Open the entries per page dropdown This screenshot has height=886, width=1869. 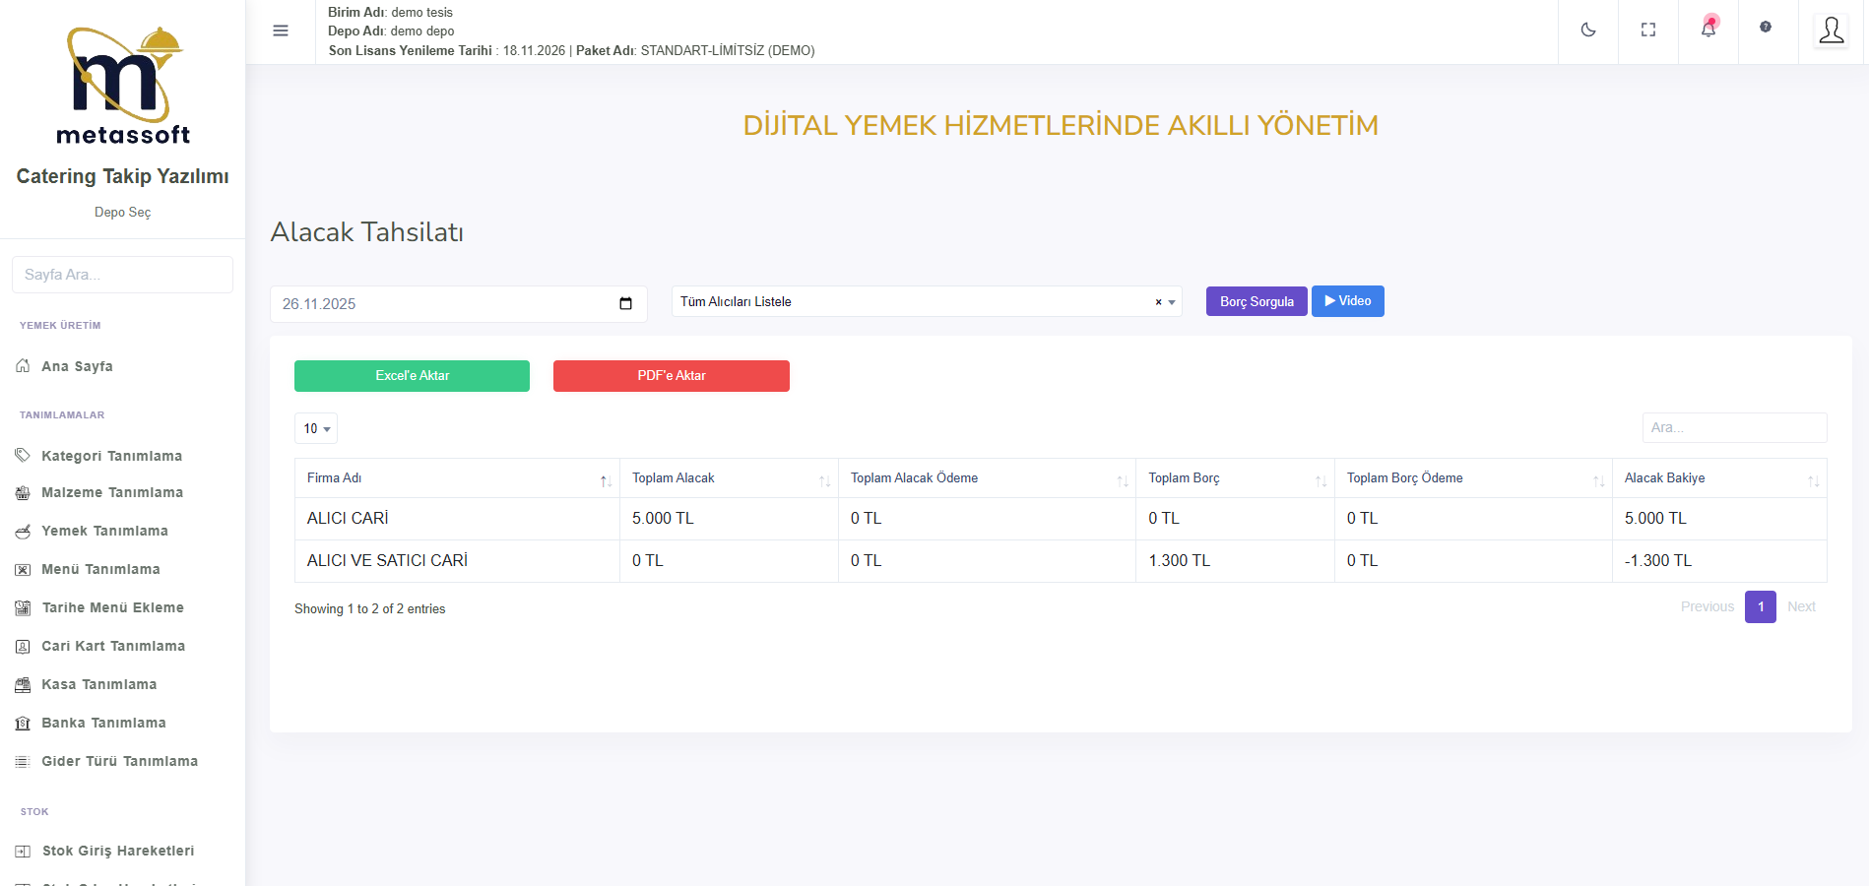(316, 428)
